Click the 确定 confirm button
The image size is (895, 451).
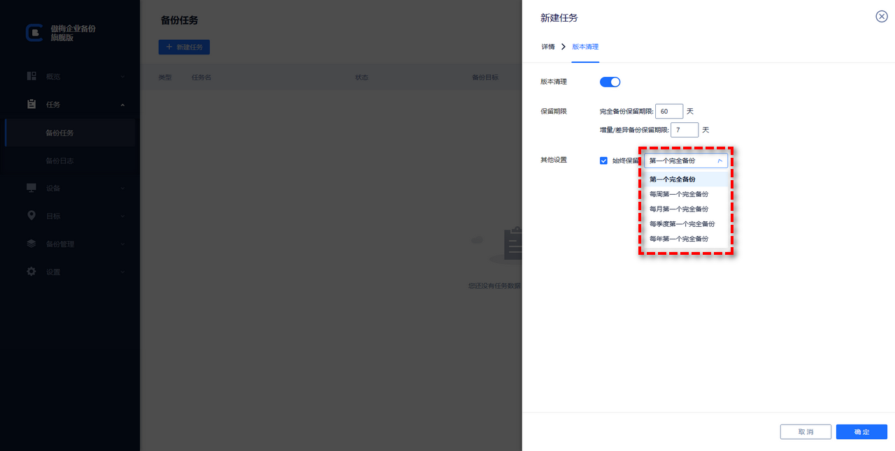tap(861, 432)
